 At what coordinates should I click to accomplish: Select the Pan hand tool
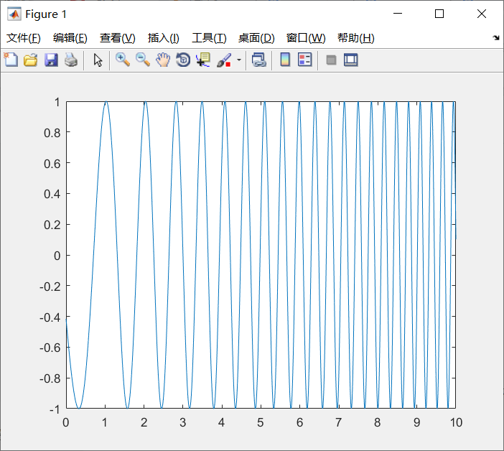point(163,60)
